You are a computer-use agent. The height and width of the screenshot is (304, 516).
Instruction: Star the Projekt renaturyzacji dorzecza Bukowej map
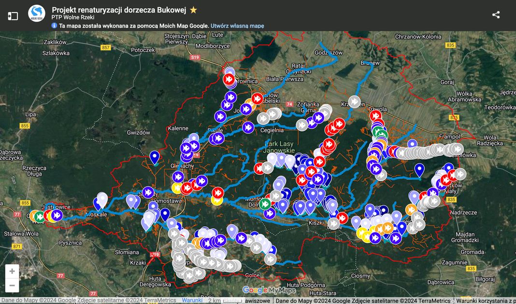[x=193, y=10]
